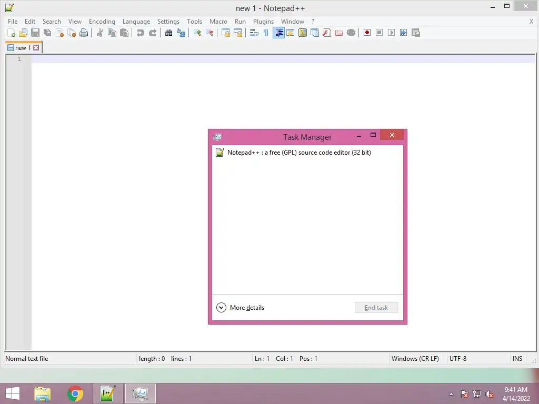This screenshot has width=539, height=404.
Task: Click the Undo arrow icon
Action: (140, 33)
